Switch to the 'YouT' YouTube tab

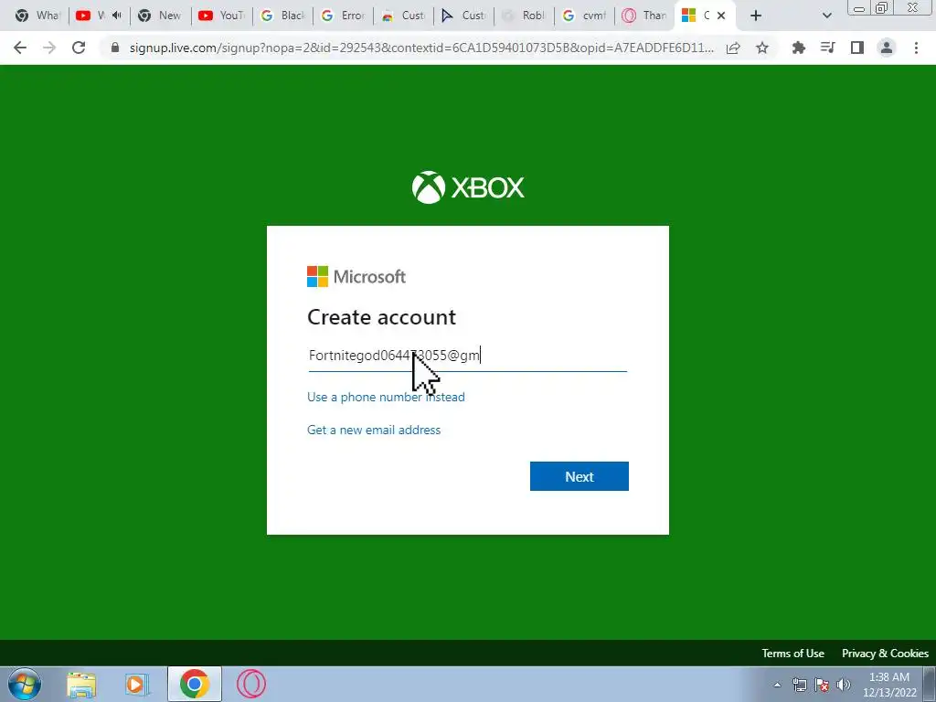click(221, 16)
